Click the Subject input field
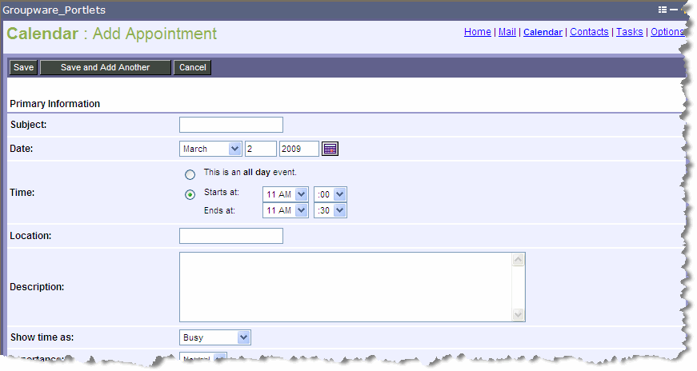Viewport: 697px width, 371px height. tap(231, 125)
